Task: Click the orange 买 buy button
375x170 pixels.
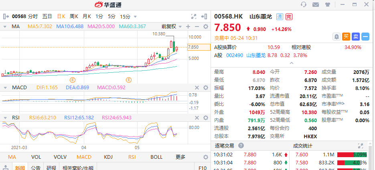Action: (346, 37)
